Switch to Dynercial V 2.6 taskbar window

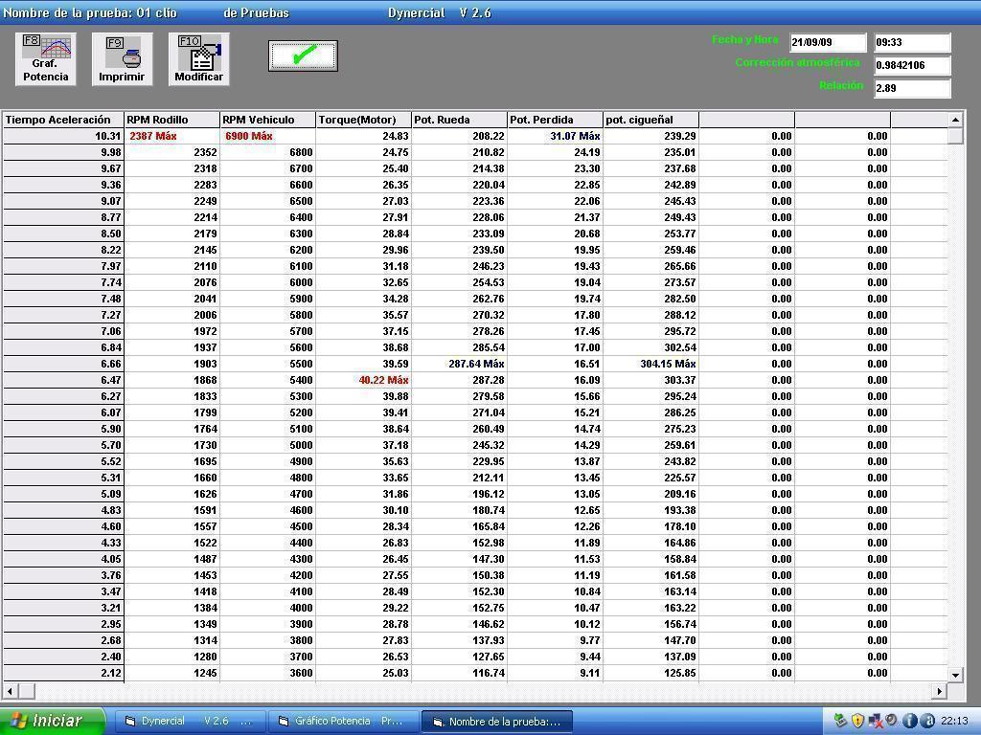click(x=190, y=722)
